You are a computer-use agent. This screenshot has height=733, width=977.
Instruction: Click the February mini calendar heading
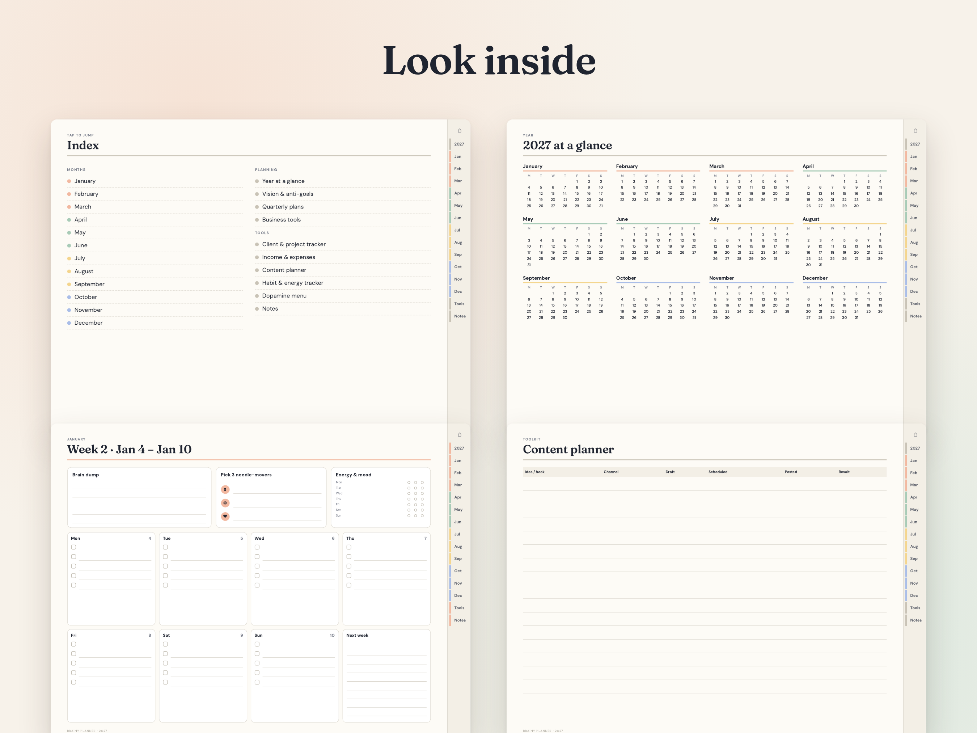click(x=627, y=167)
